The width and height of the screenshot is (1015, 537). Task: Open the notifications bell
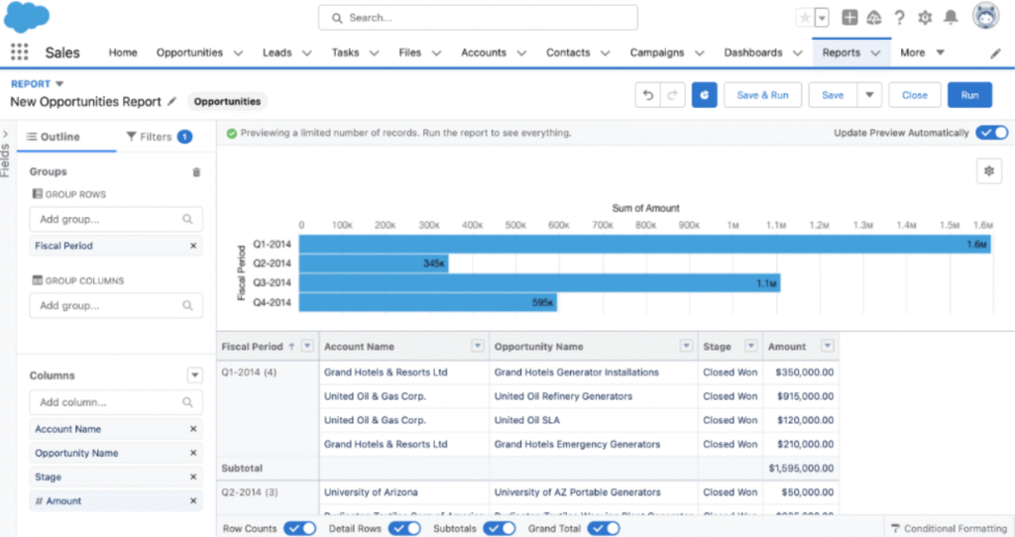(951, 18)
